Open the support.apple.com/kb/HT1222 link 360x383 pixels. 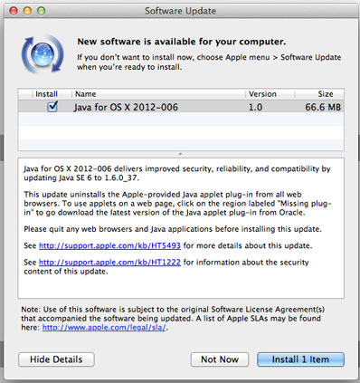coord(109,262)
